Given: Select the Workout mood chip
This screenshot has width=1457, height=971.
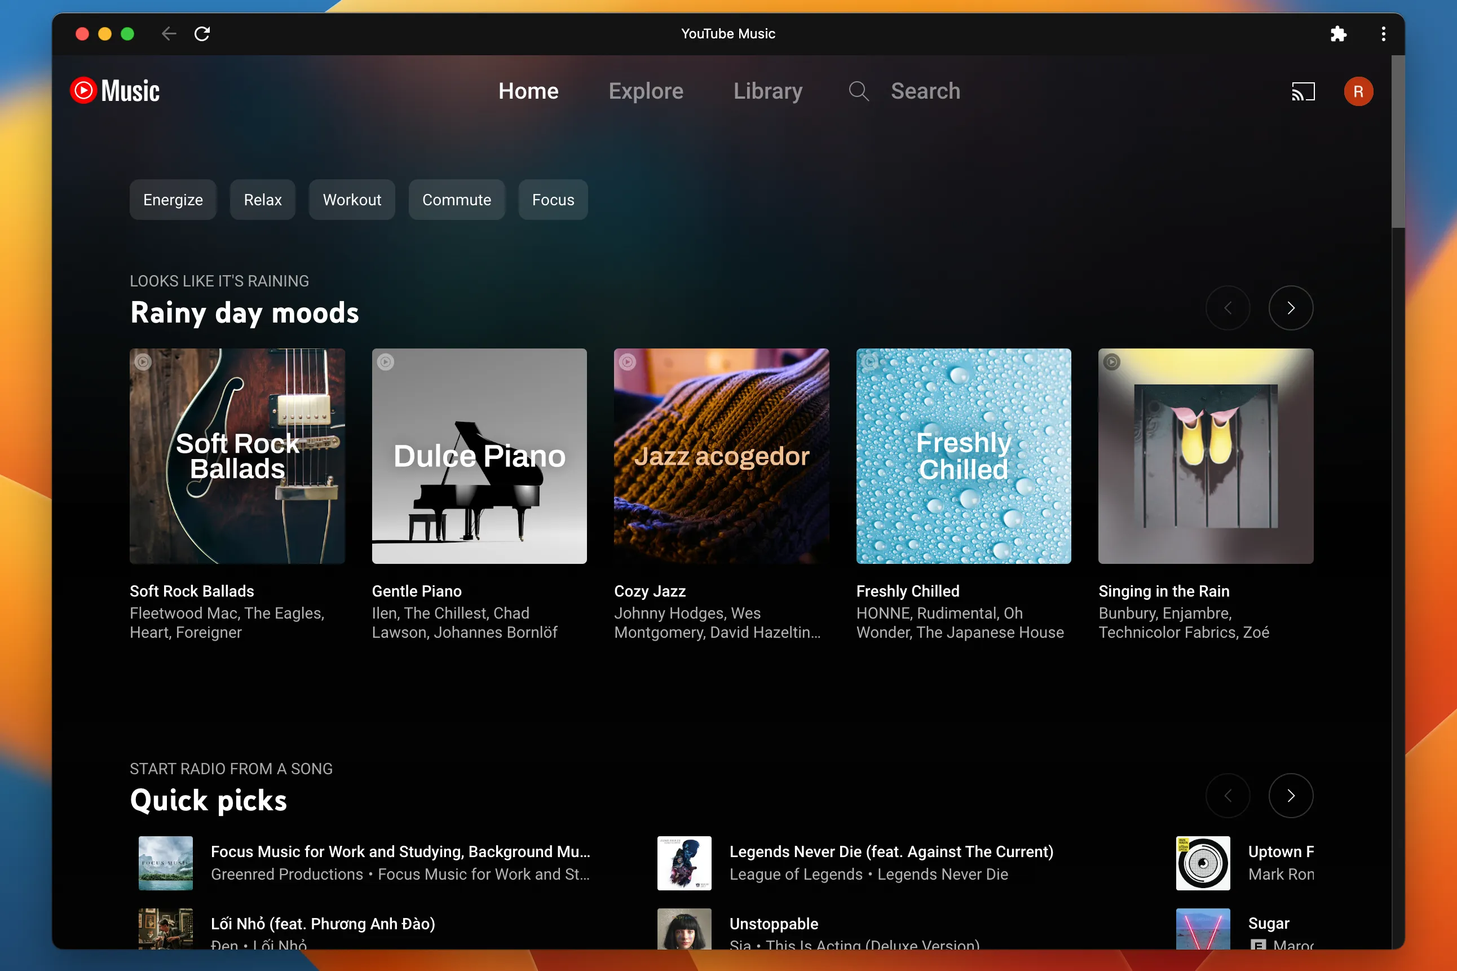Looking at the screenshot, I should pos(352,200).
